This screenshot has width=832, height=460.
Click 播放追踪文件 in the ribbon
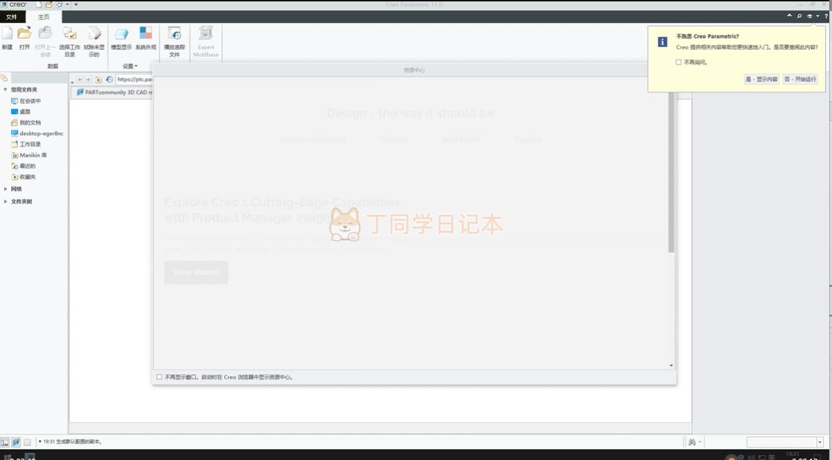(174, 42)
